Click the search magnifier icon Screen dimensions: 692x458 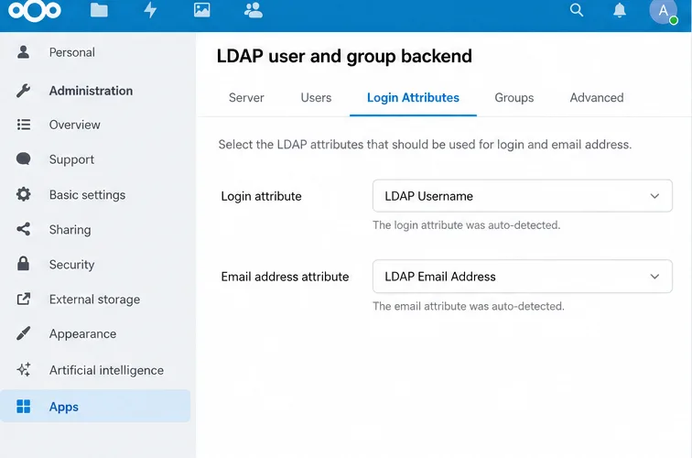(577, 10)
